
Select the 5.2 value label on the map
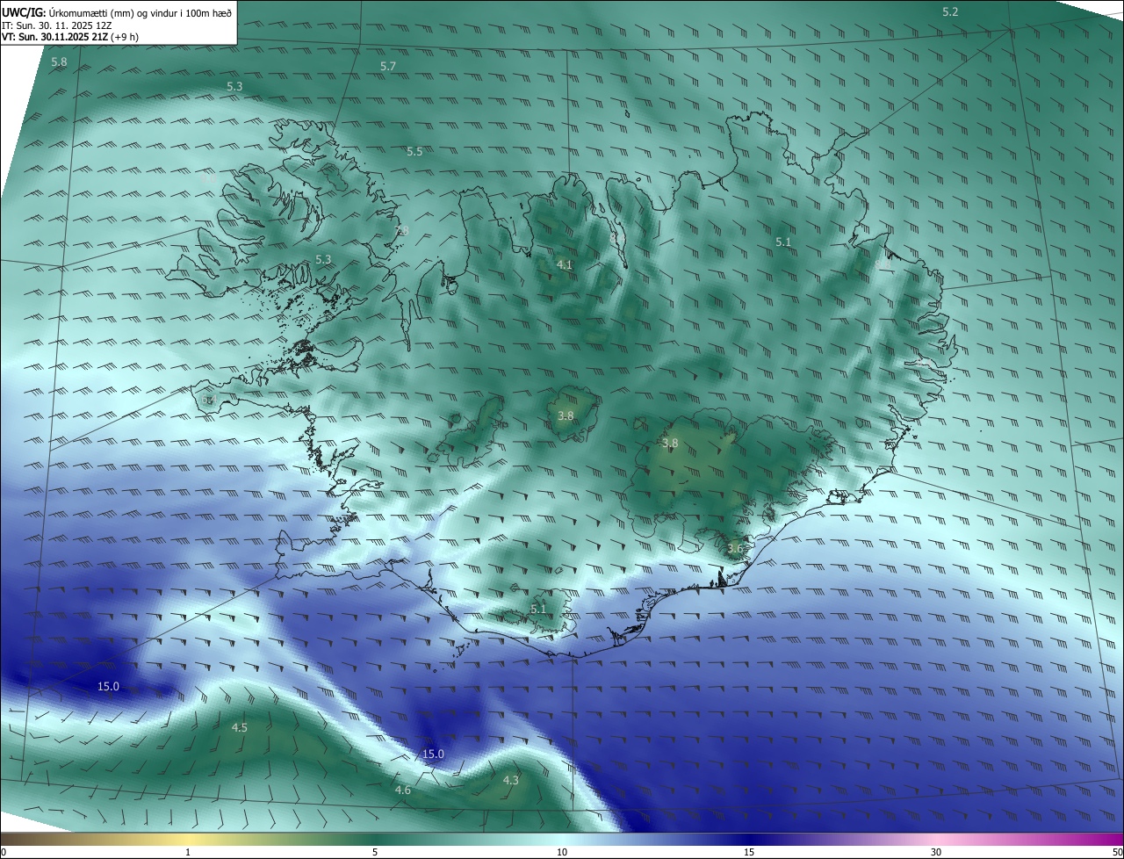click(950, 12)
